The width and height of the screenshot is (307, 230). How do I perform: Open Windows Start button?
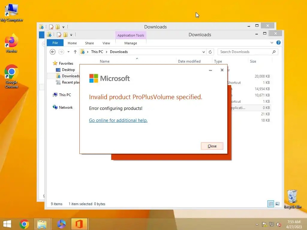7,224
